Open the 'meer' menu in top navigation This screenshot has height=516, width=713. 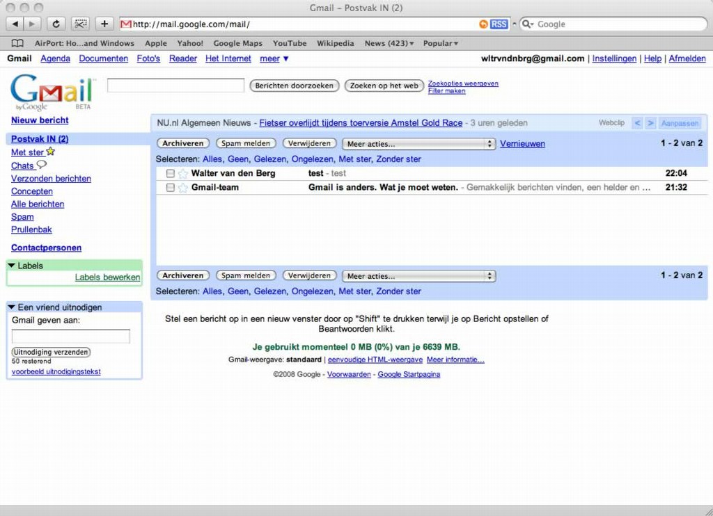[x=274, y=58]
